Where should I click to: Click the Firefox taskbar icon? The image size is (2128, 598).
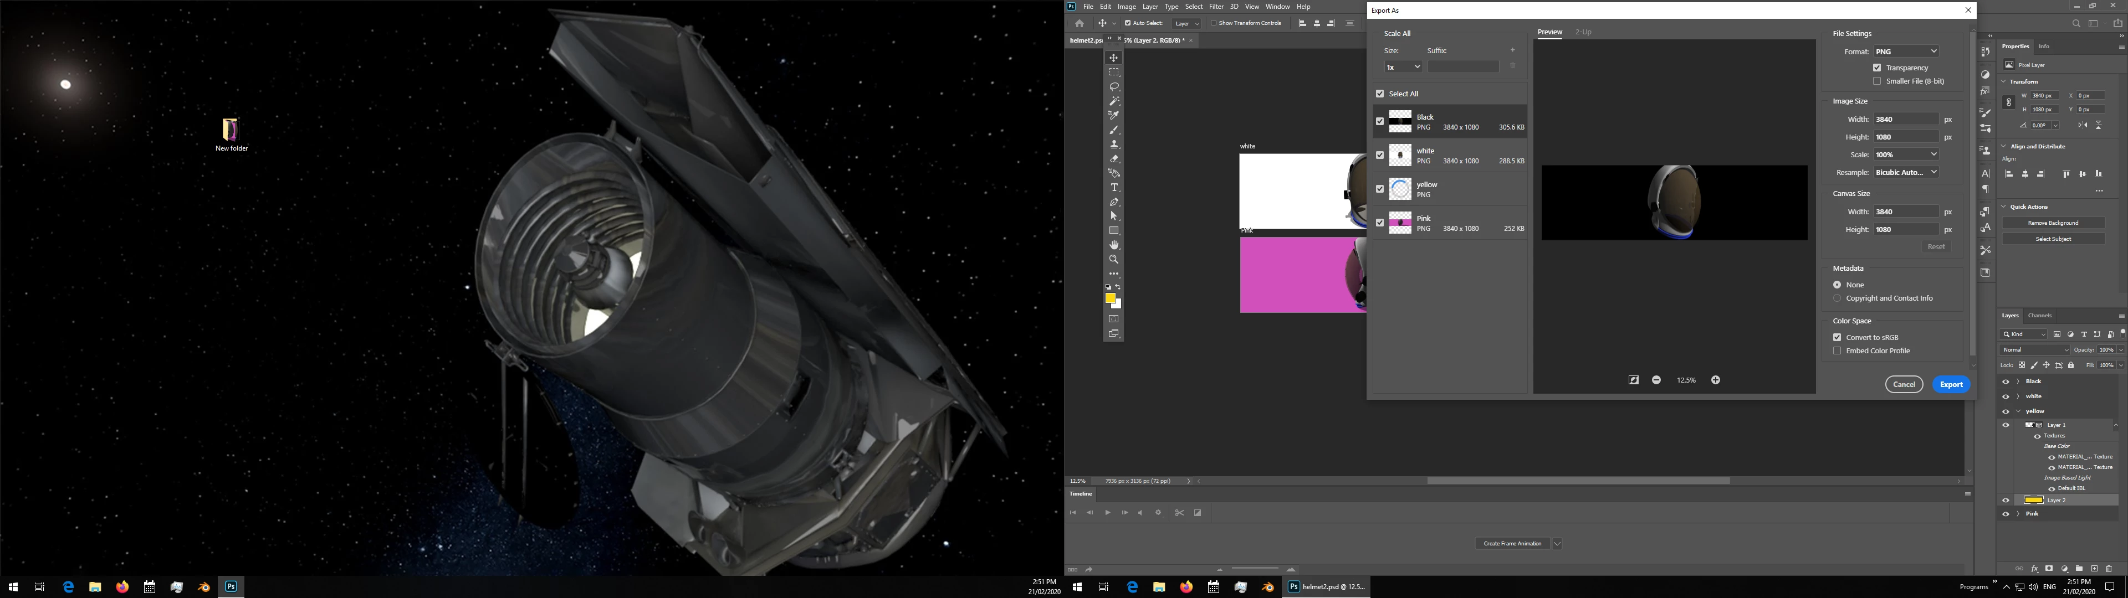pyautogui.click(x=122, y=586)
